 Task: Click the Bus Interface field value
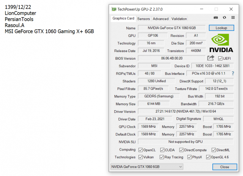click(x=208, y=73)
